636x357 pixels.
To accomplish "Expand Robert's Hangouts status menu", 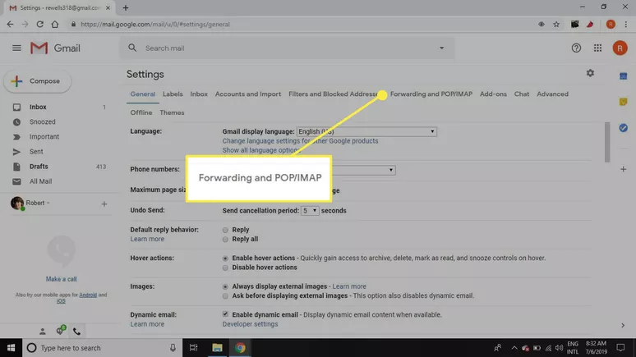I will pyautogui.click(x=48, y=203).
